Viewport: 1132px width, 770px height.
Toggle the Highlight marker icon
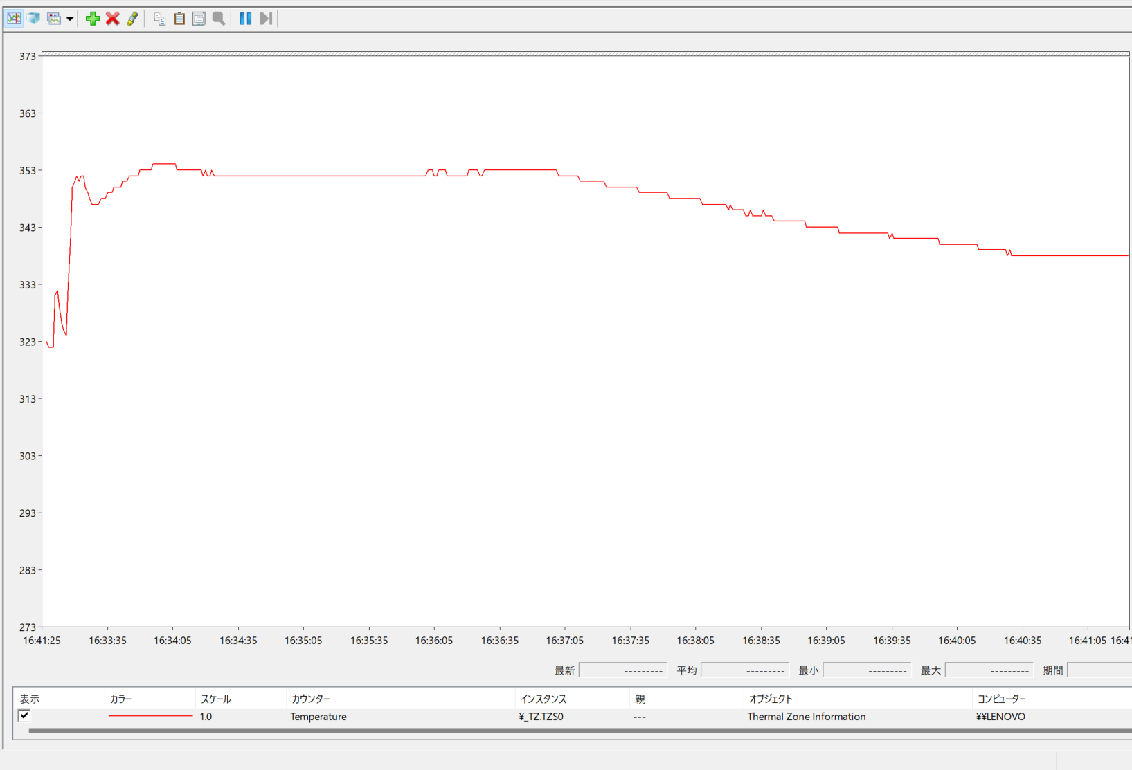(132, 19)
